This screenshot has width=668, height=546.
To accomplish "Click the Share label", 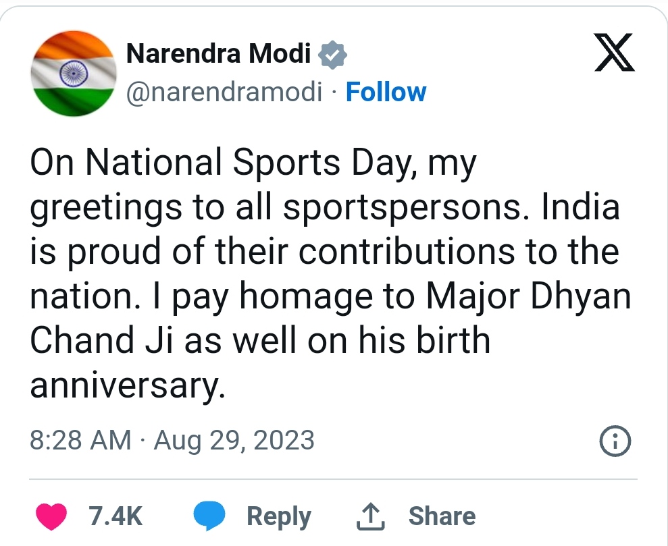I will click(442, 516).
